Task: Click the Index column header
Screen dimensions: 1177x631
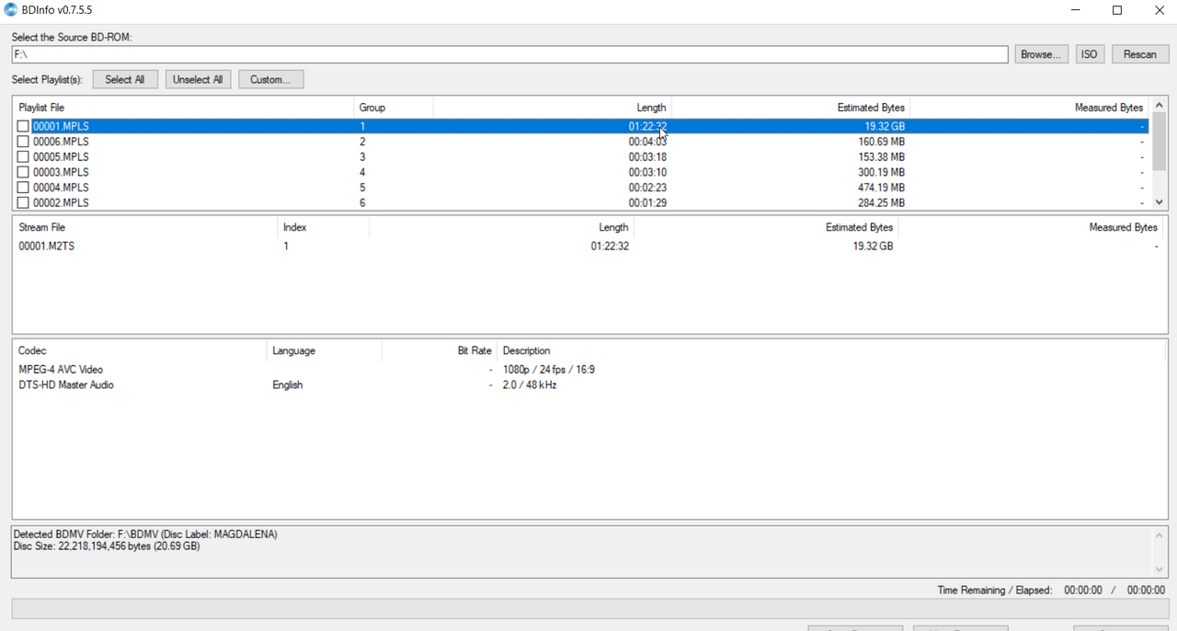Action: tap(323, 227)
